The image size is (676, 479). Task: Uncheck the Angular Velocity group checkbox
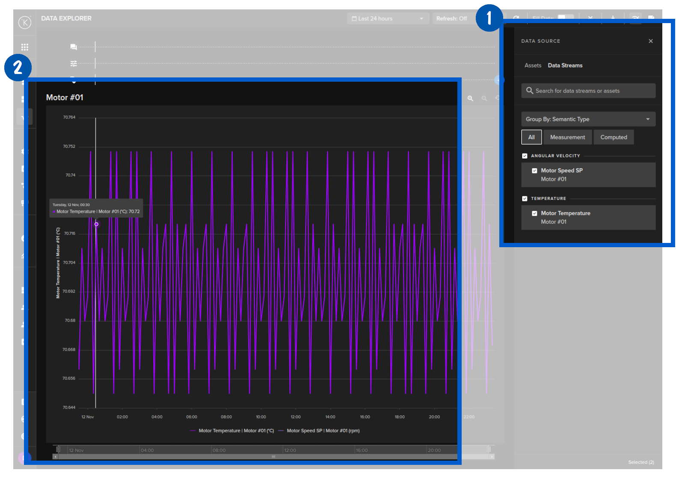click(525, 156)
